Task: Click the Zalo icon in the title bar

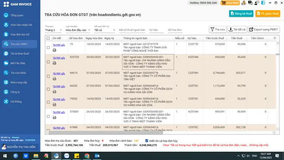Action: [x=263, y=3]
